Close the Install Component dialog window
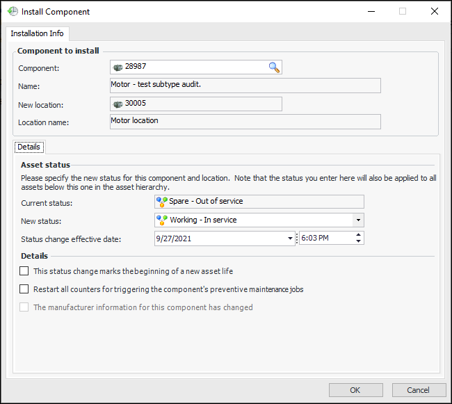Viewport: 452px width, 404px height. 435,12
